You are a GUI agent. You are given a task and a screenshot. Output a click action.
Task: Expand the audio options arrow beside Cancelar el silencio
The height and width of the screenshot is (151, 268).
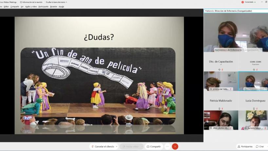116,146
